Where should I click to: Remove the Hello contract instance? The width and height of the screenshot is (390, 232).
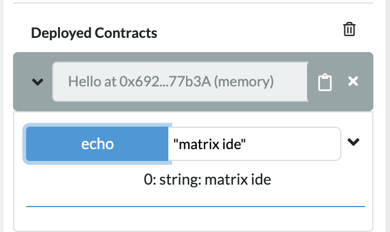click(x=353, y=81)
